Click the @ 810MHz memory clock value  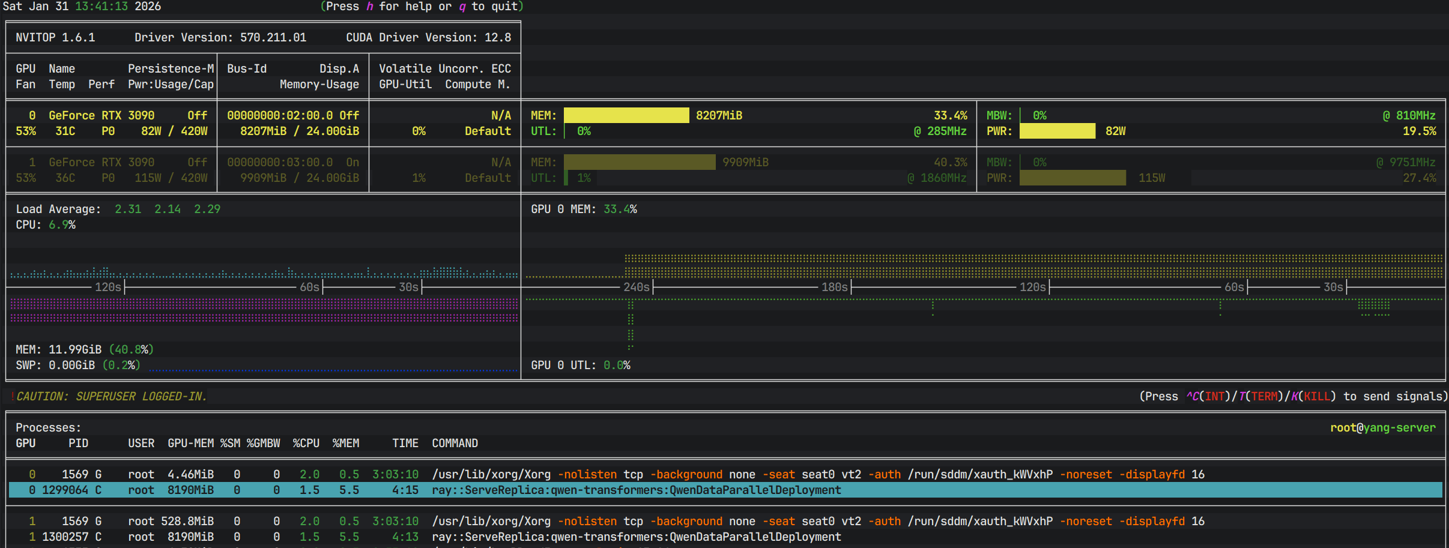tap(1409, 115)
